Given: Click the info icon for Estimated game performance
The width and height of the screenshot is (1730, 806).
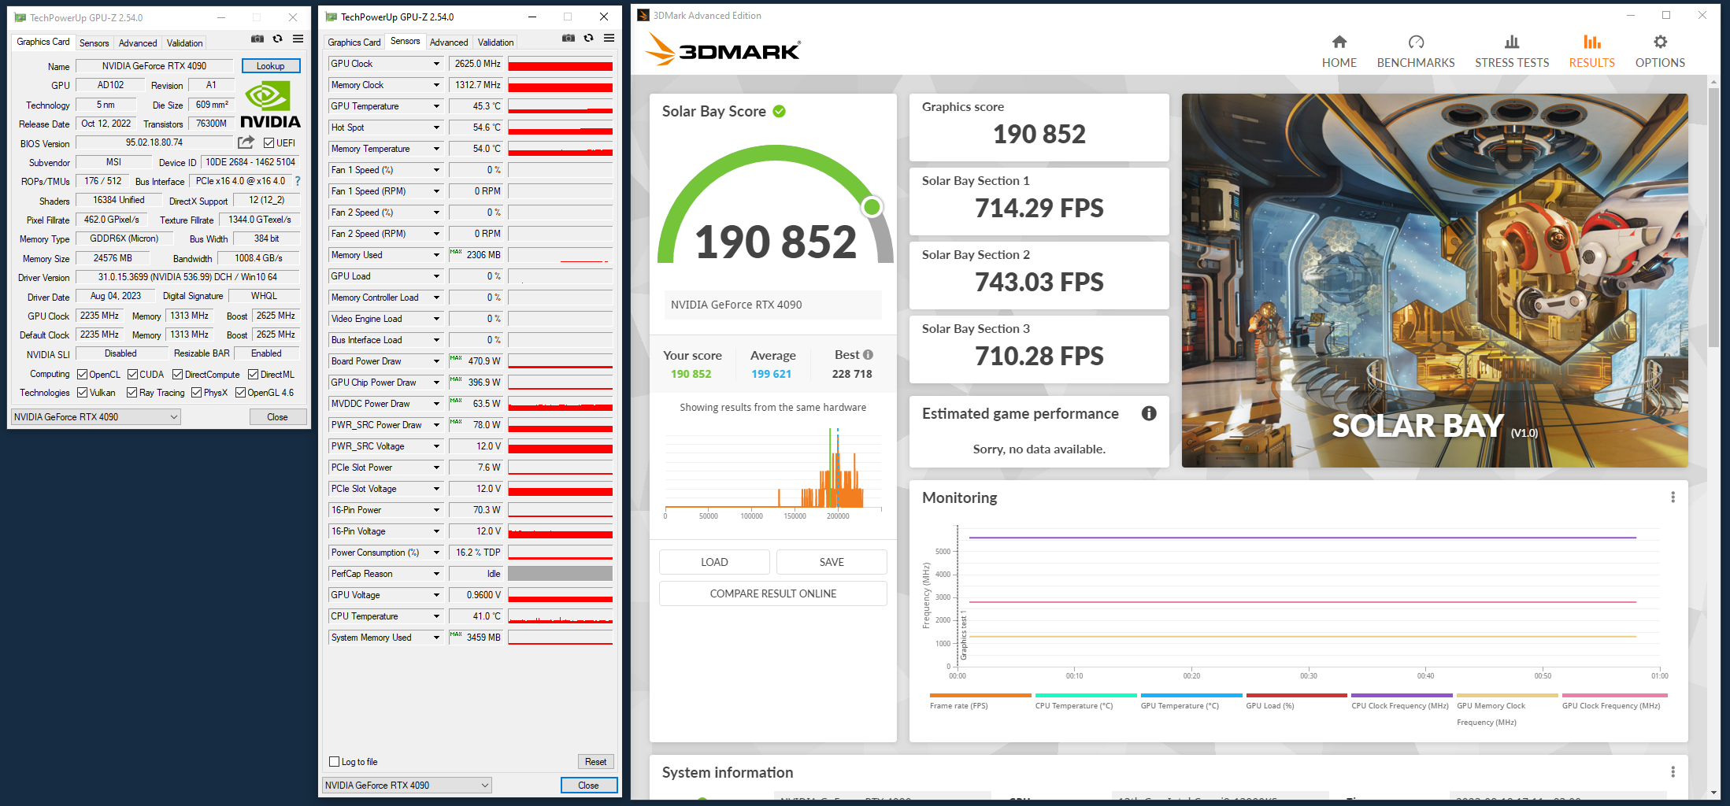Looking at the screenshot, I should tap(1149, 413).
